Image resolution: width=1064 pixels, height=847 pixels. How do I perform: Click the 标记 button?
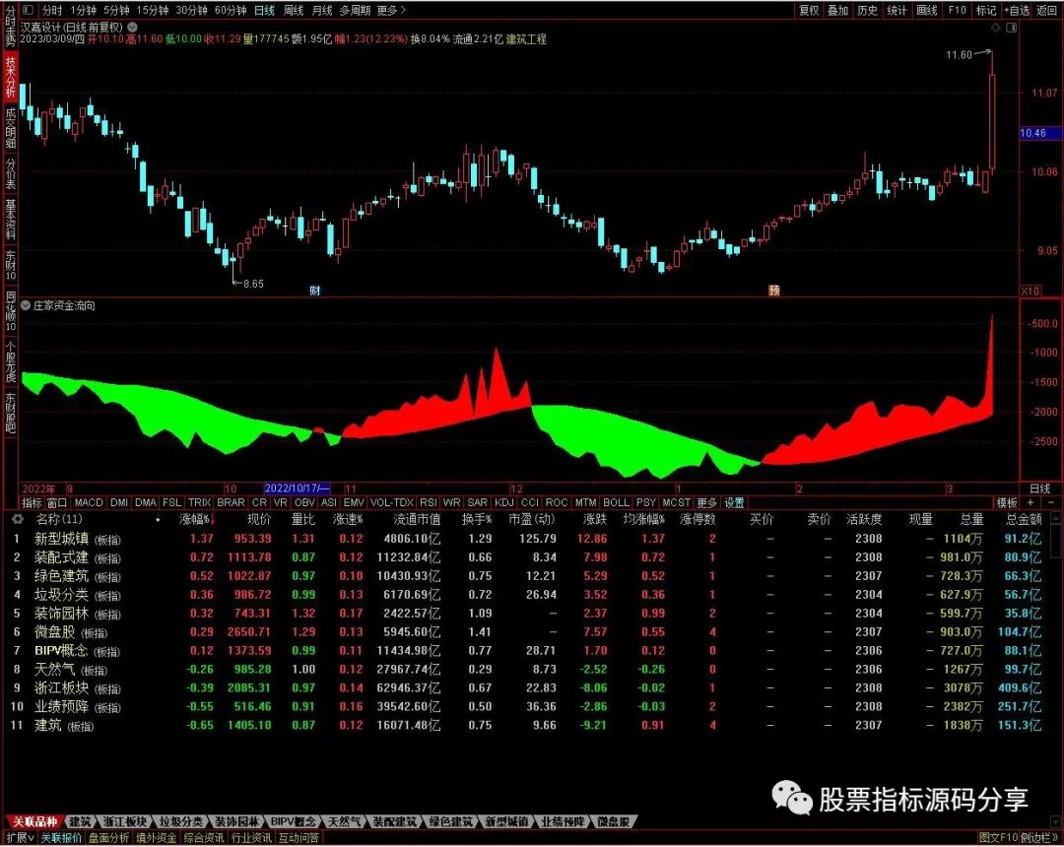pos(986,10)
